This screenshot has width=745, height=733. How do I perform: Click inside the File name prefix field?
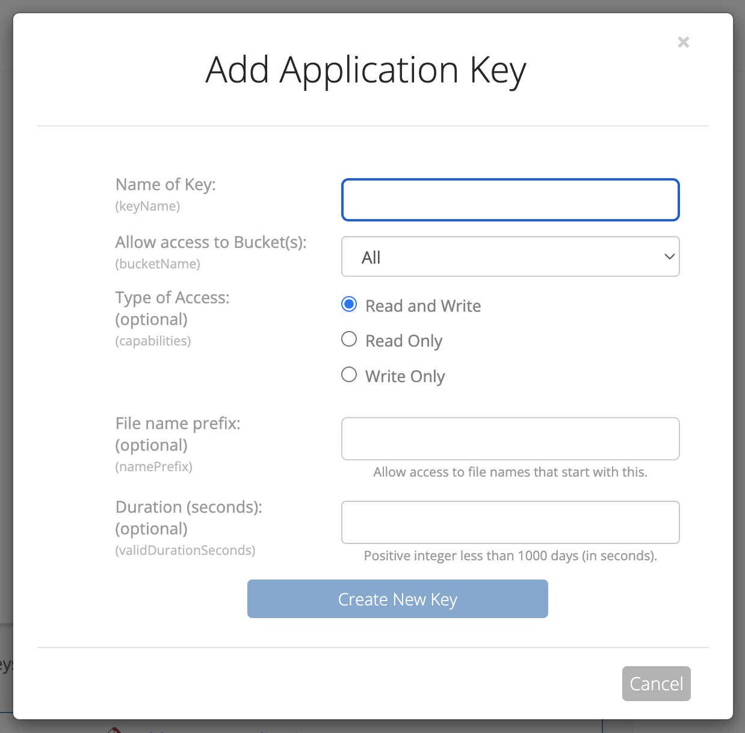tap(510, 439)
